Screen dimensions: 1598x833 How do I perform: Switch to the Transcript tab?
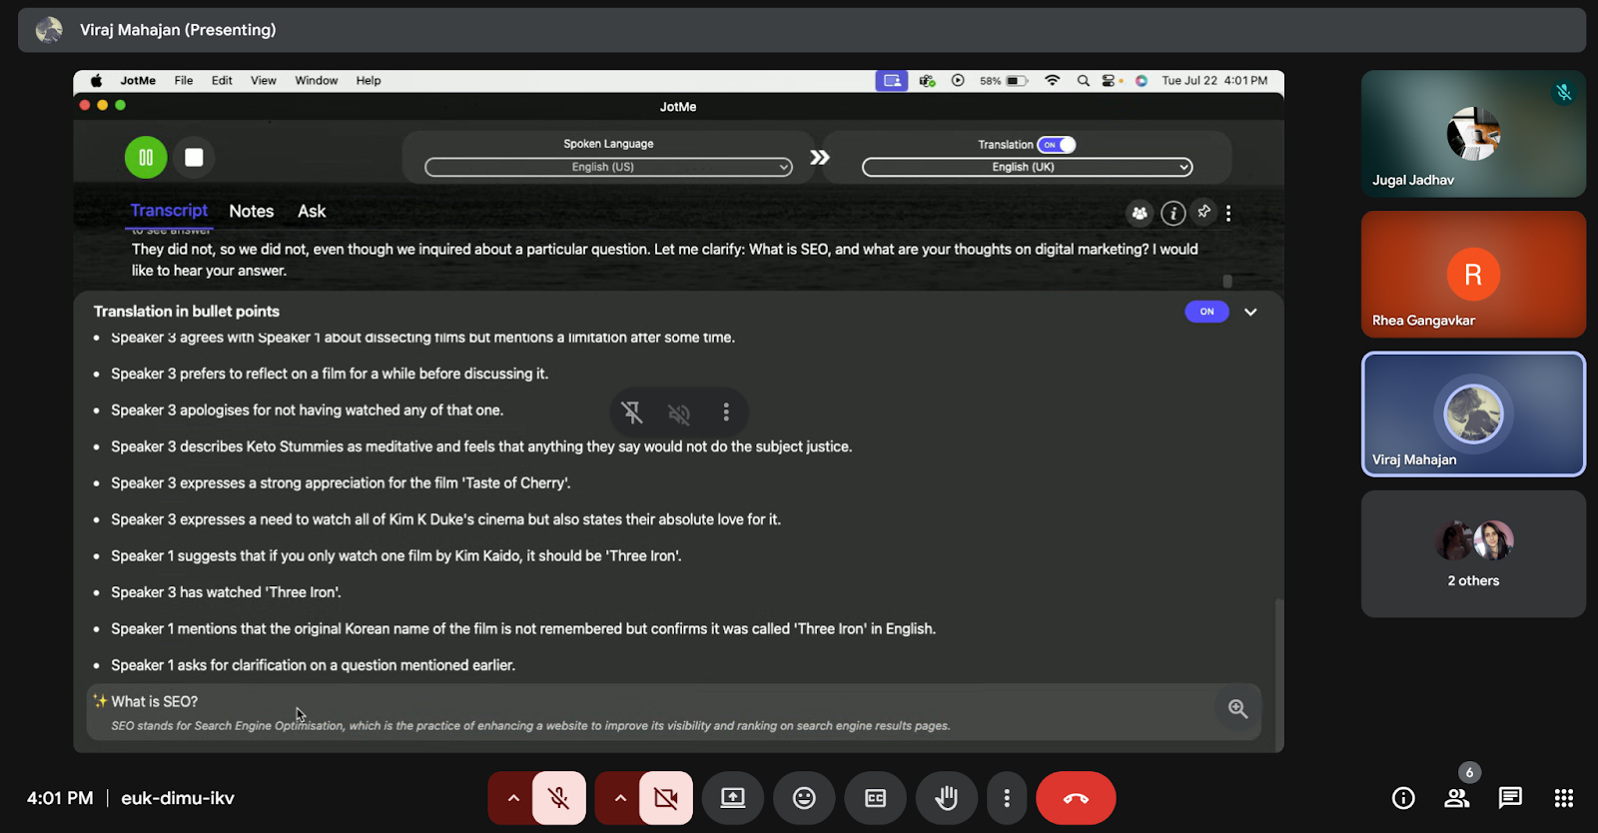(x=169, y=211)
